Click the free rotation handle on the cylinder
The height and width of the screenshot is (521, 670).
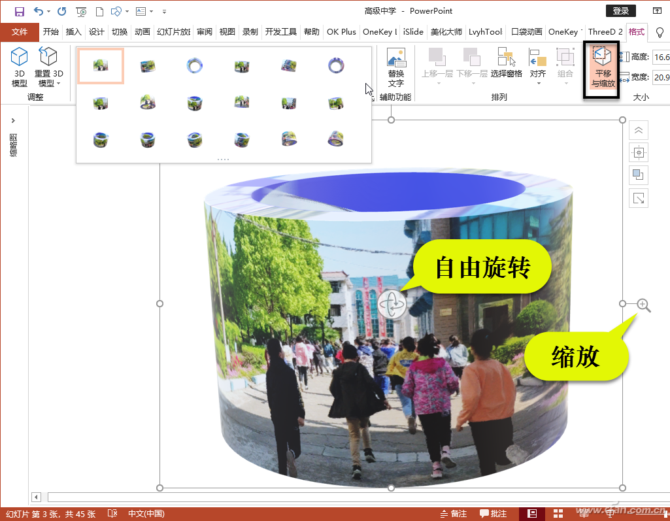coord(392,304)
